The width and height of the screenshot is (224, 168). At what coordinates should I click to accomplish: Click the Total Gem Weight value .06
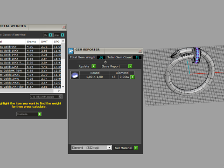click(x=101, y=57)
